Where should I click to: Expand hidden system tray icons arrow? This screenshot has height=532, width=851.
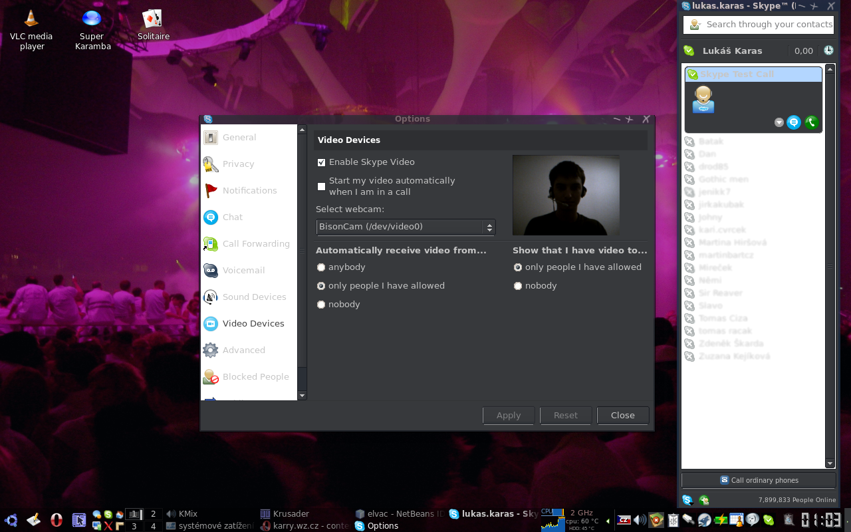(x=608, y=521)
